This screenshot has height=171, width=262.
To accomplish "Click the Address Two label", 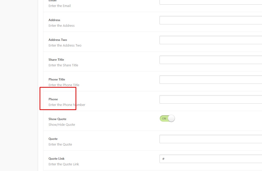I will 58,40.
